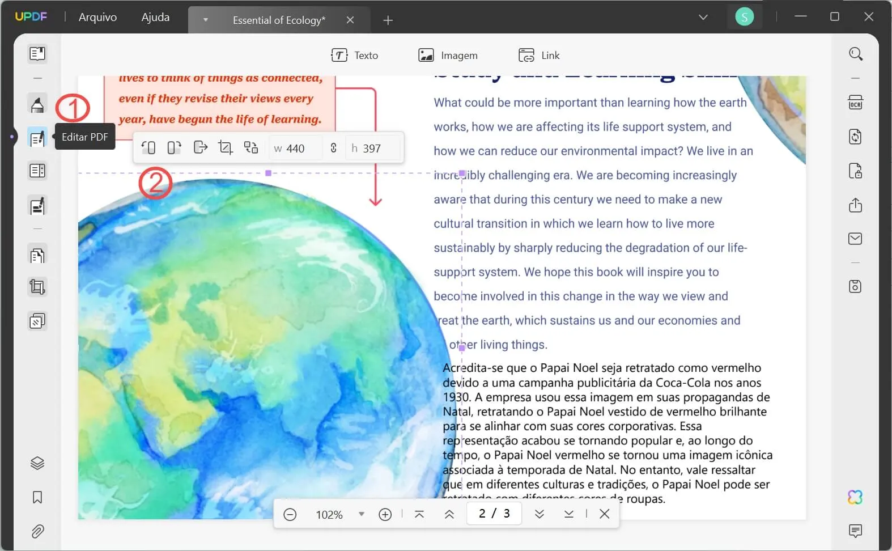The height and width of the screenshot is (551, 892).
Task: Open the Convert PDF tool
Action: point(856,137)
